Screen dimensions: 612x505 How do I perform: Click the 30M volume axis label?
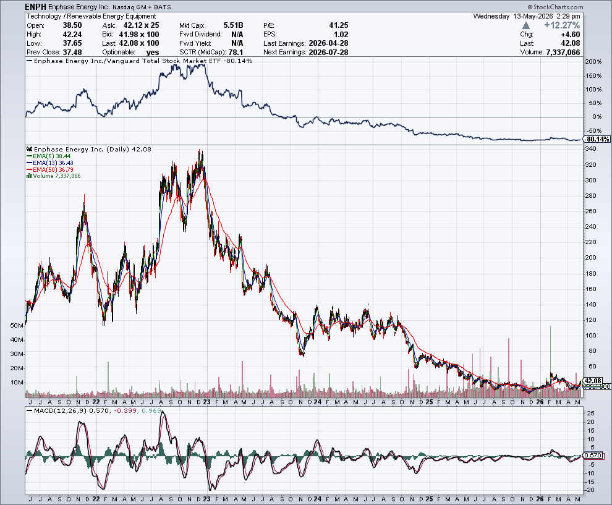coord(17,354)
